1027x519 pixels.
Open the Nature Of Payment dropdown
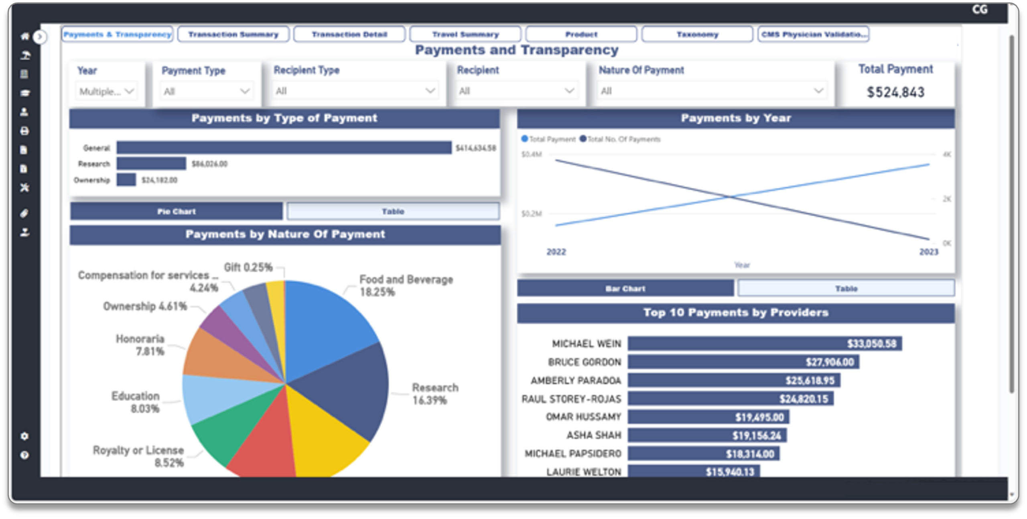point(712,91)
